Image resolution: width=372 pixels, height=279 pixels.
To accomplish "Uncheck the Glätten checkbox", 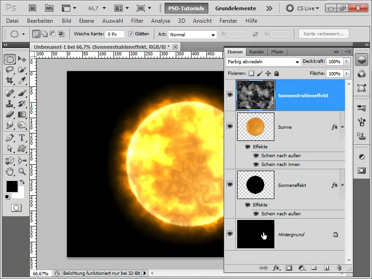I will (x=131, y=34).
